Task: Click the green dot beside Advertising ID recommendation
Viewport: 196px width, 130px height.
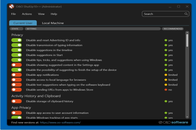Action: (x=166, y=40)
